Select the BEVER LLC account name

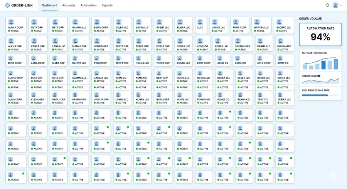(244, 78)
